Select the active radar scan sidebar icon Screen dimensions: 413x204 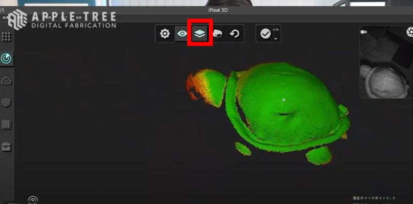coord(6,58)
